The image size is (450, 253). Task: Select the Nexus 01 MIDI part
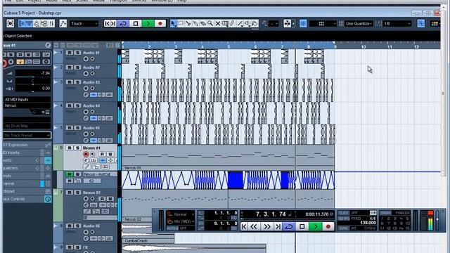pyautogui.click(x=228, y=157)
